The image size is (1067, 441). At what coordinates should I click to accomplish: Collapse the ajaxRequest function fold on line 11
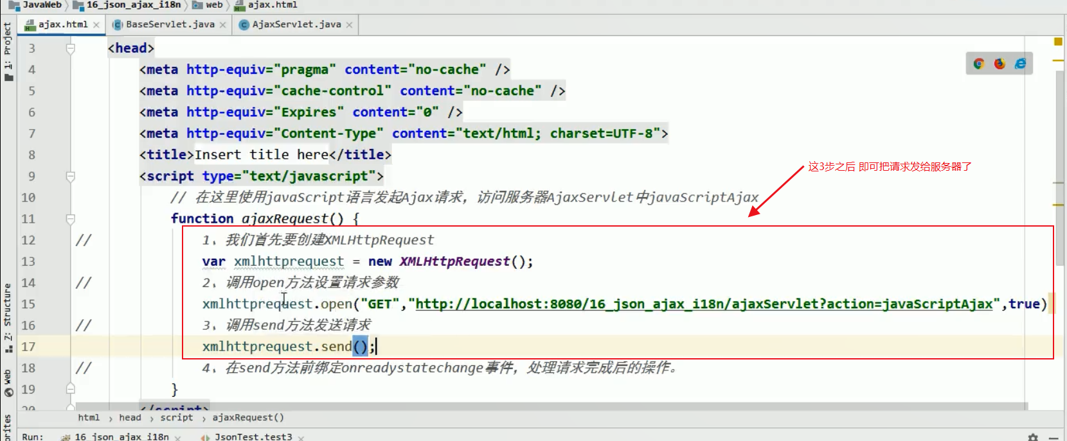(x=71, y=219)
